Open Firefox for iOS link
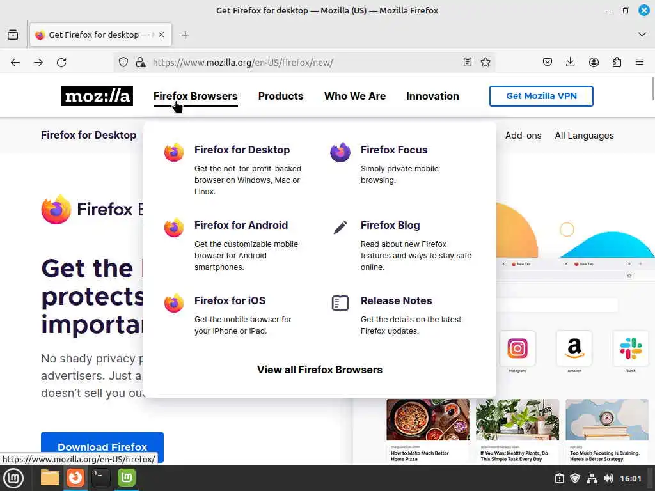The width and height of the screenshot is (655, 491). [x=230, y=300]
